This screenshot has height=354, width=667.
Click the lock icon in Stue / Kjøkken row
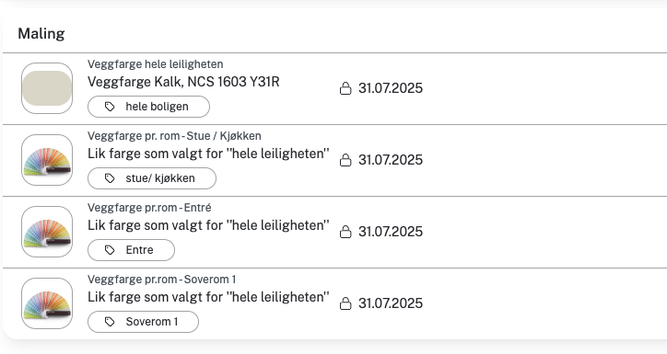[345, 160]
